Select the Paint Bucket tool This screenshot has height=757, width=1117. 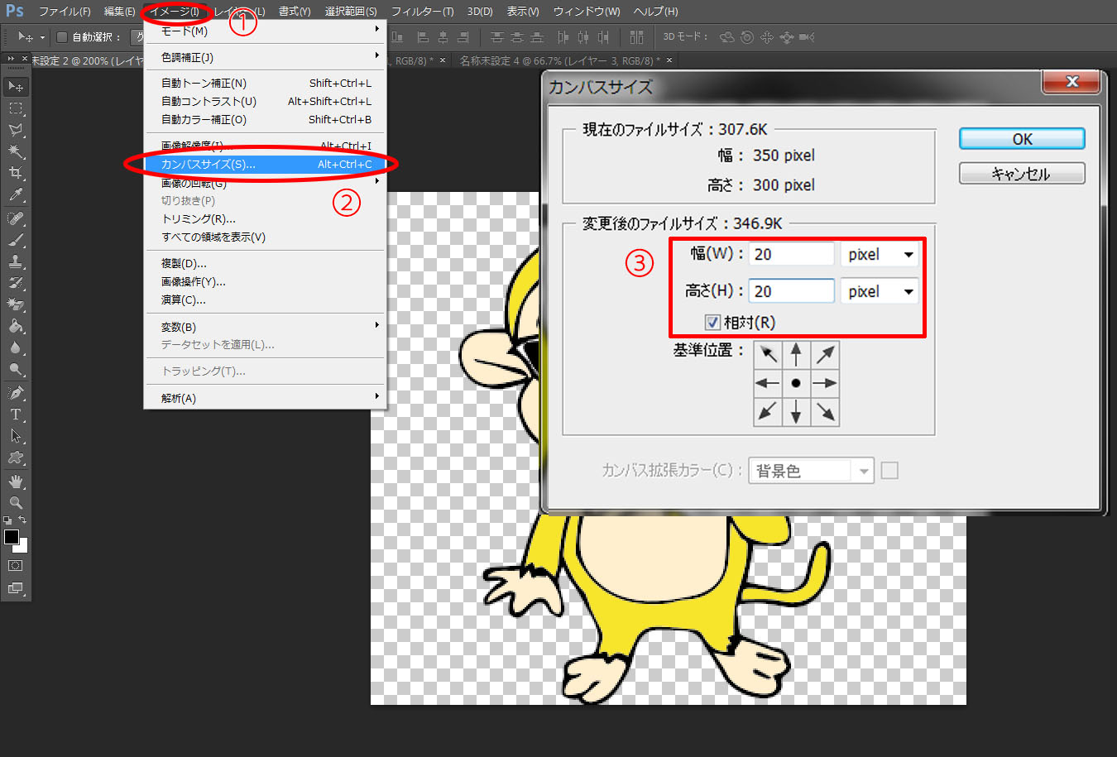click(x=16, y=326)
